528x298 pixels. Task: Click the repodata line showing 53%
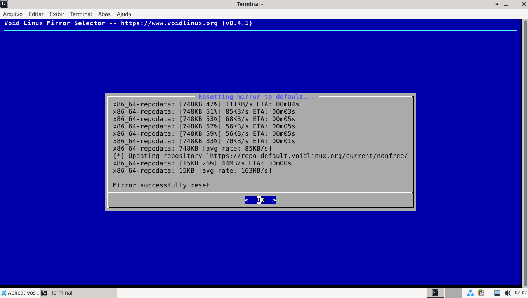204,119
